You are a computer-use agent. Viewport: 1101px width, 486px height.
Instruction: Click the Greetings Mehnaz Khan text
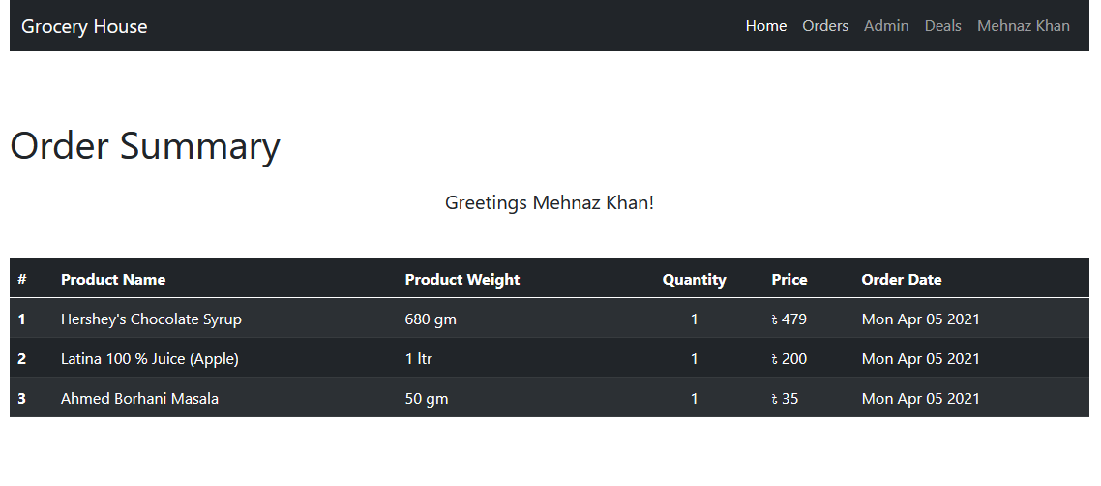[549, 203]
